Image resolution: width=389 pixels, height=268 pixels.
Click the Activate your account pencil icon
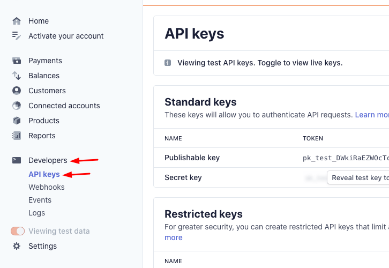pos(17,36)
